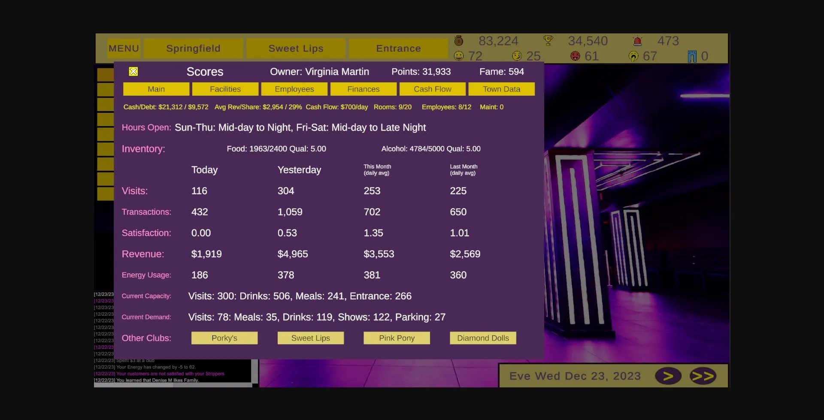Check the Diamond Dolls club

[483, 338]
